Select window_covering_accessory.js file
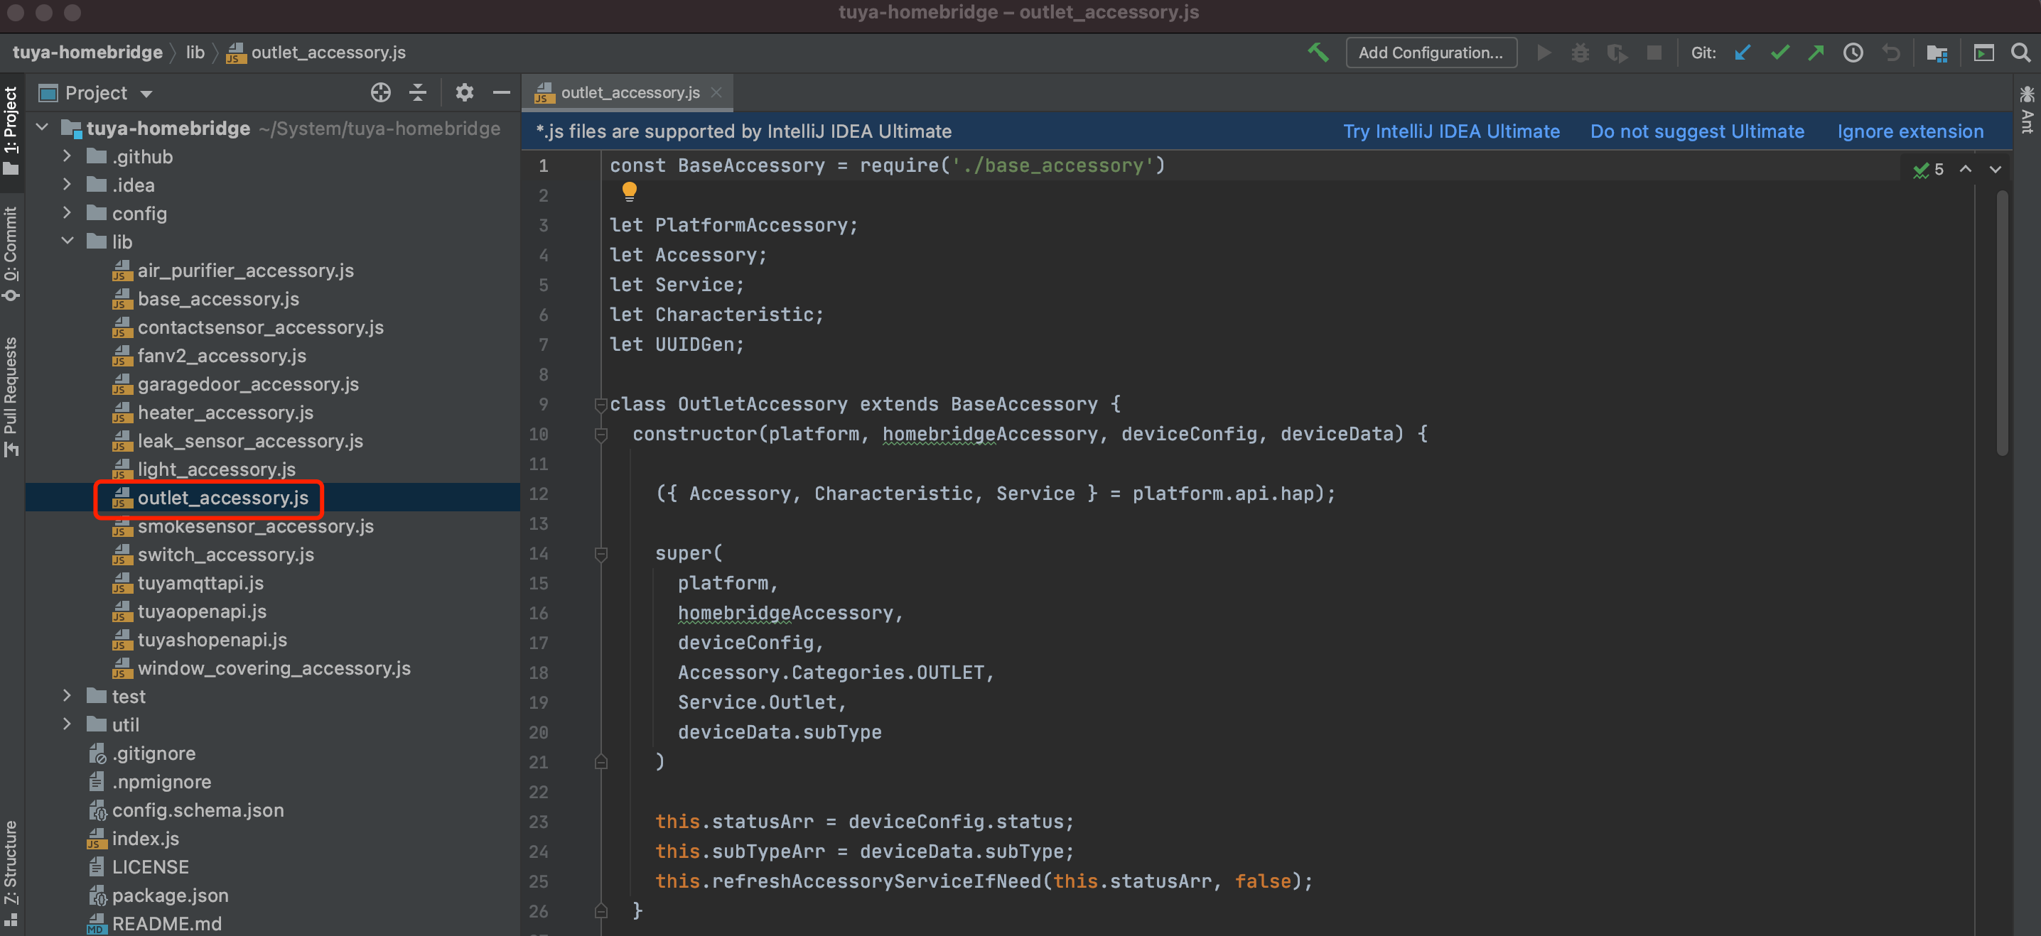The width and height of the screenshot is (2041, 936). (x=274, y=668)
